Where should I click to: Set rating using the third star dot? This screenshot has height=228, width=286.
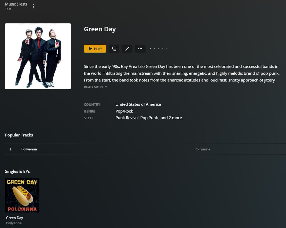click(x=158, y=48)
